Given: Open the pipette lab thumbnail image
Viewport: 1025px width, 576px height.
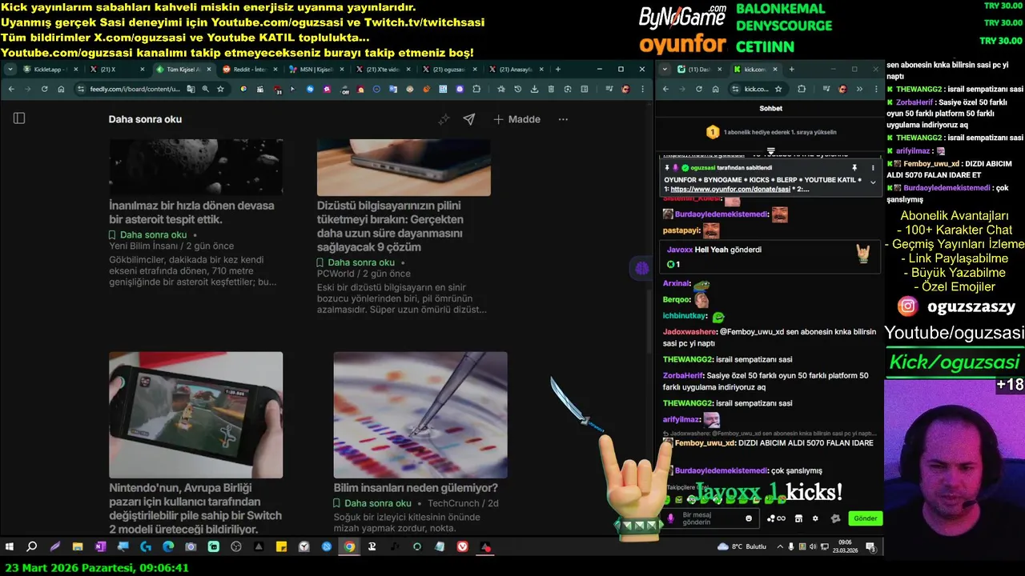Looking at the screenshot, I should click(420, 414).
